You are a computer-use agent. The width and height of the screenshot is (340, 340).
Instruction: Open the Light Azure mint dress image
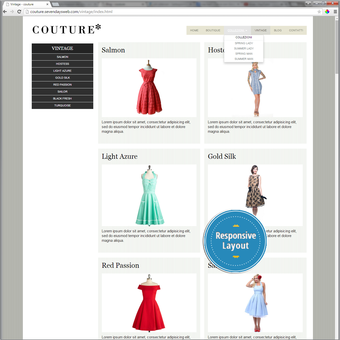click(x=149, y=195)
